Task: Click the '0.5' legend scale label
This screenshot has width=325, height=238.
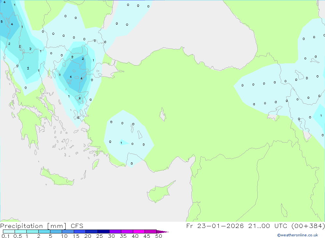Action: (18, 236)
